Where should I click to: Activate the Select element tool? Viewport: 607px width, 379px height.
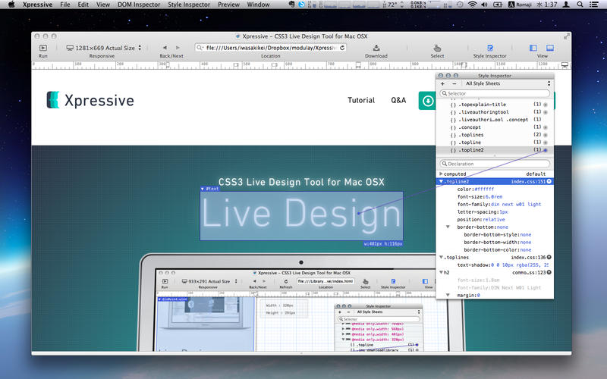tap(437, 48)
